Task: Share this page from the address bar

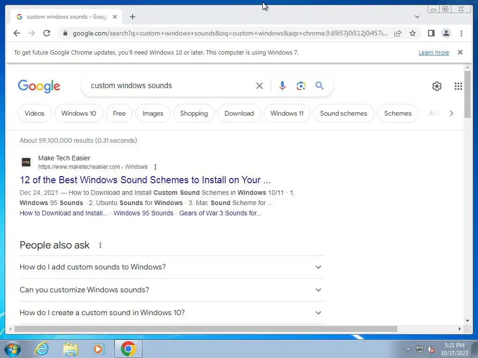Action: tap(398, 33)
